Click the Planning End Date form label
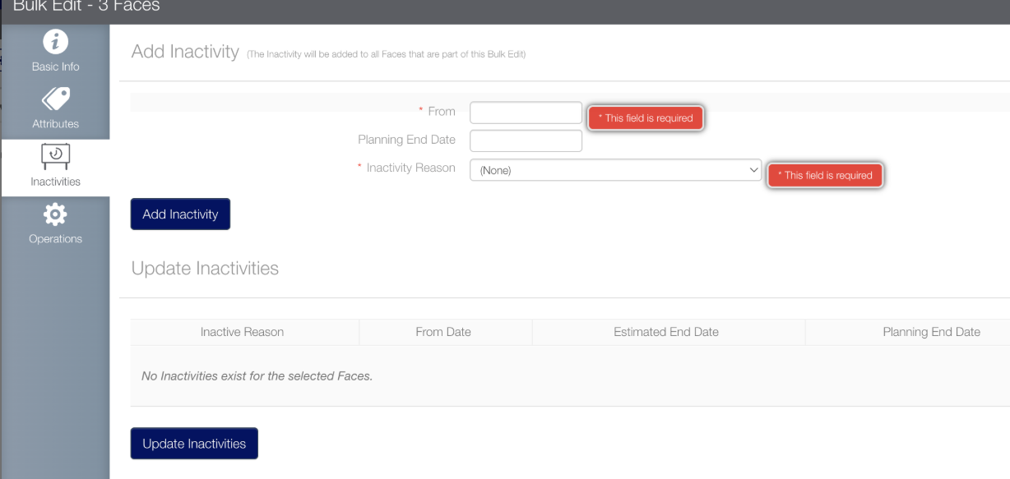 pyautogui.click(x=406, y=140)
